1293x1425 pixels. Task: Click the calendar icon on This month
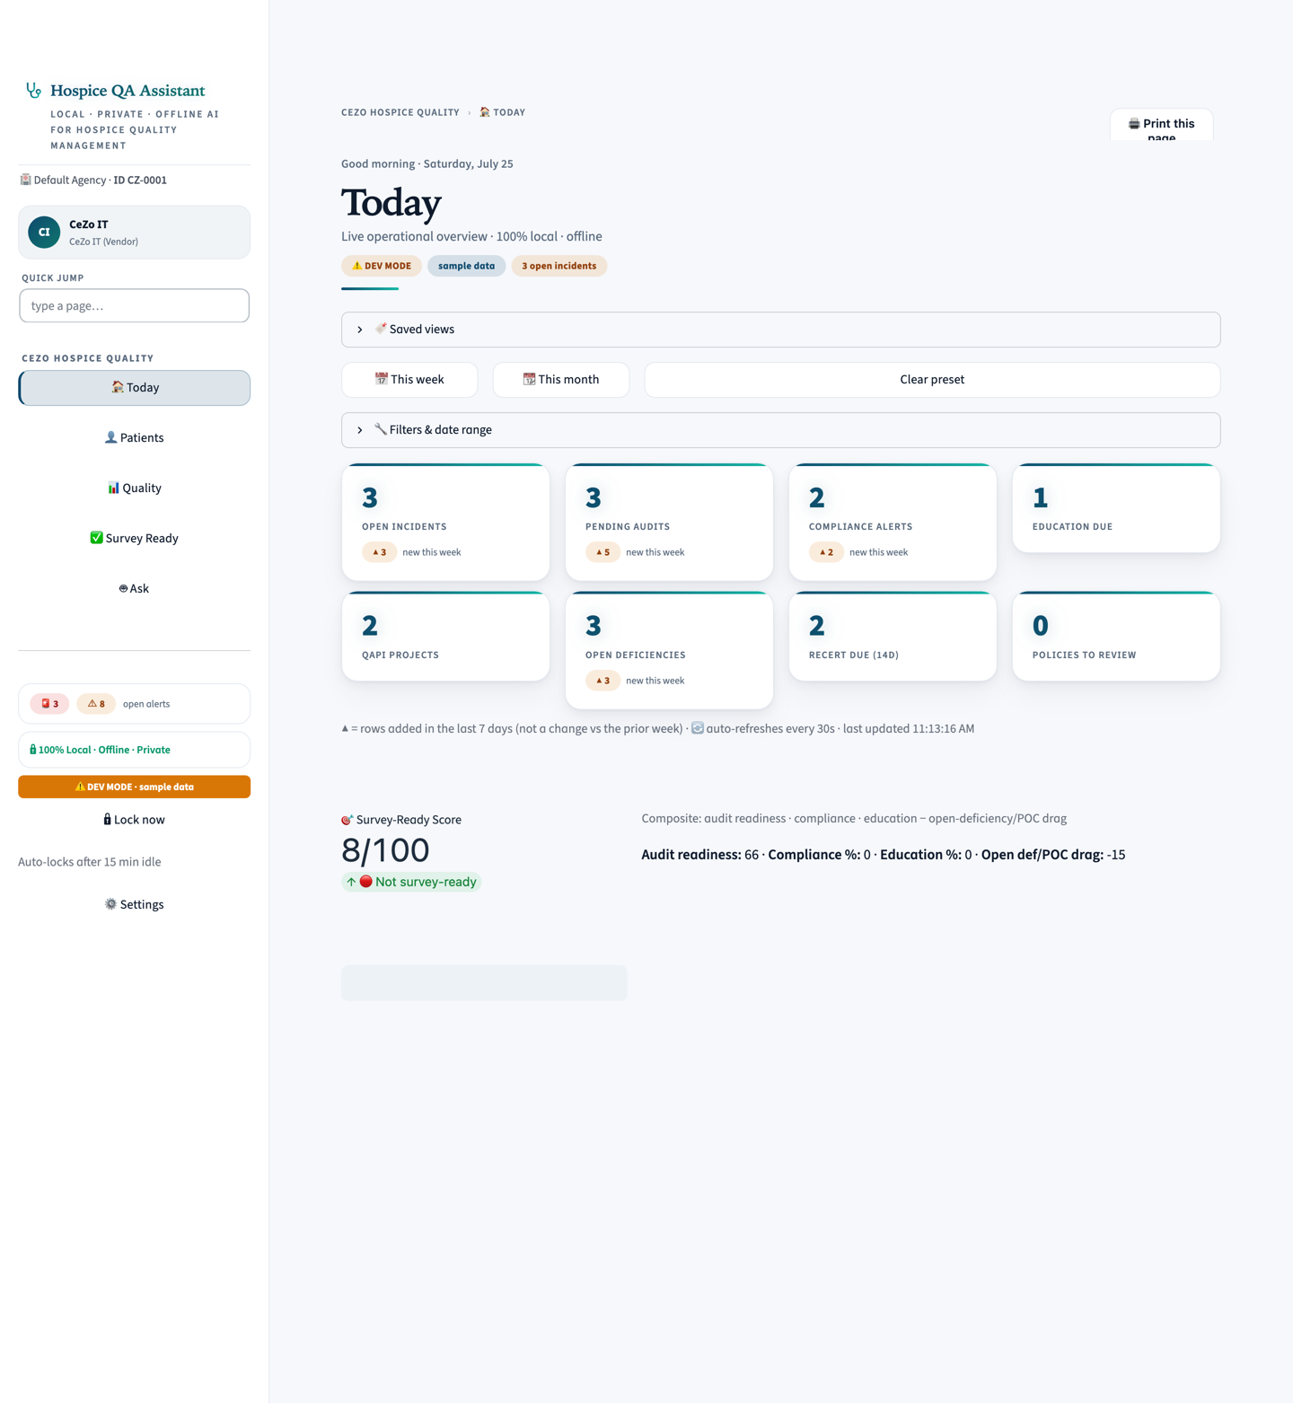(x=529, y=379)
